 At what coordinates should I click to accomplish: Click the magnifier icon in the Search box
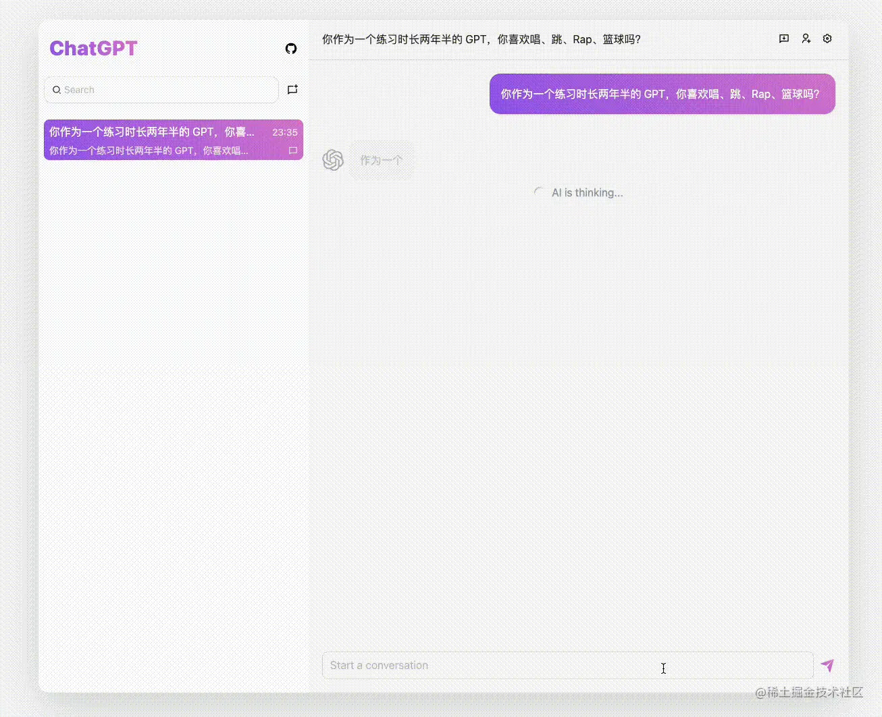coord(57,90)
